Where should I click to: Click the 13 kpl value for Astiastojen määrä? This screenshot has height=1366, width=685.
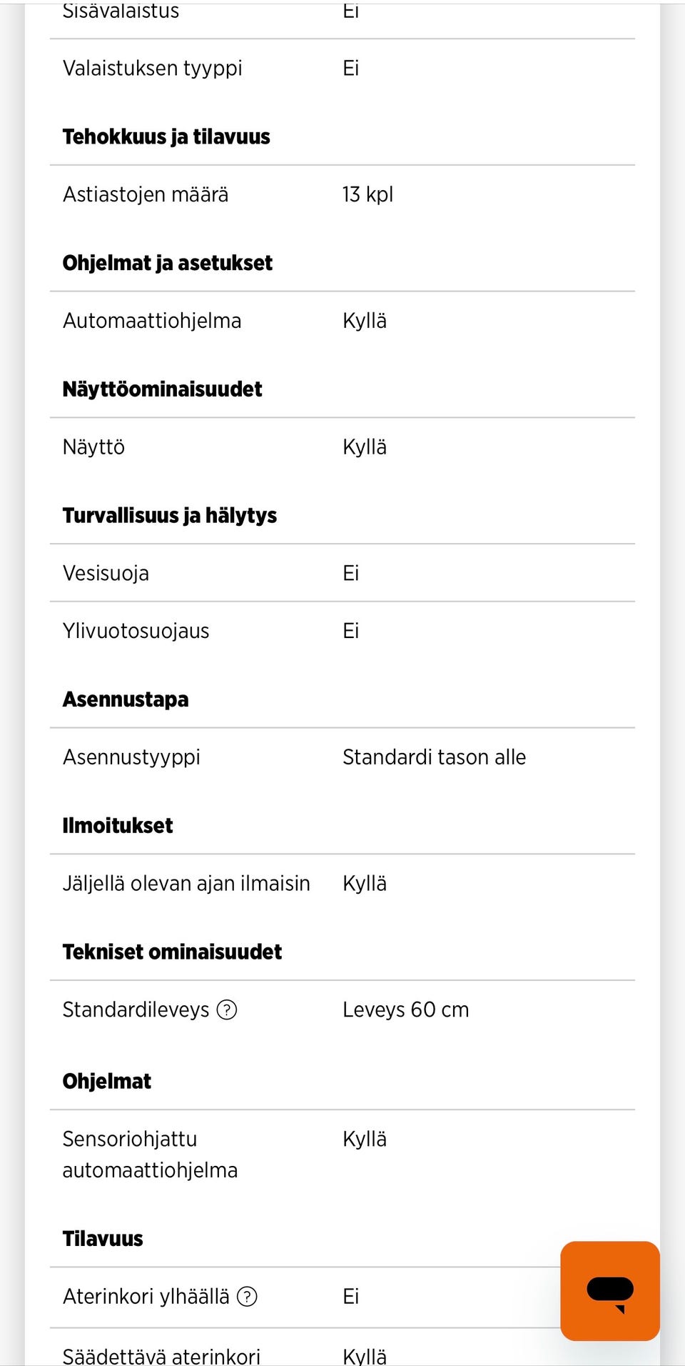pos(367,194)
